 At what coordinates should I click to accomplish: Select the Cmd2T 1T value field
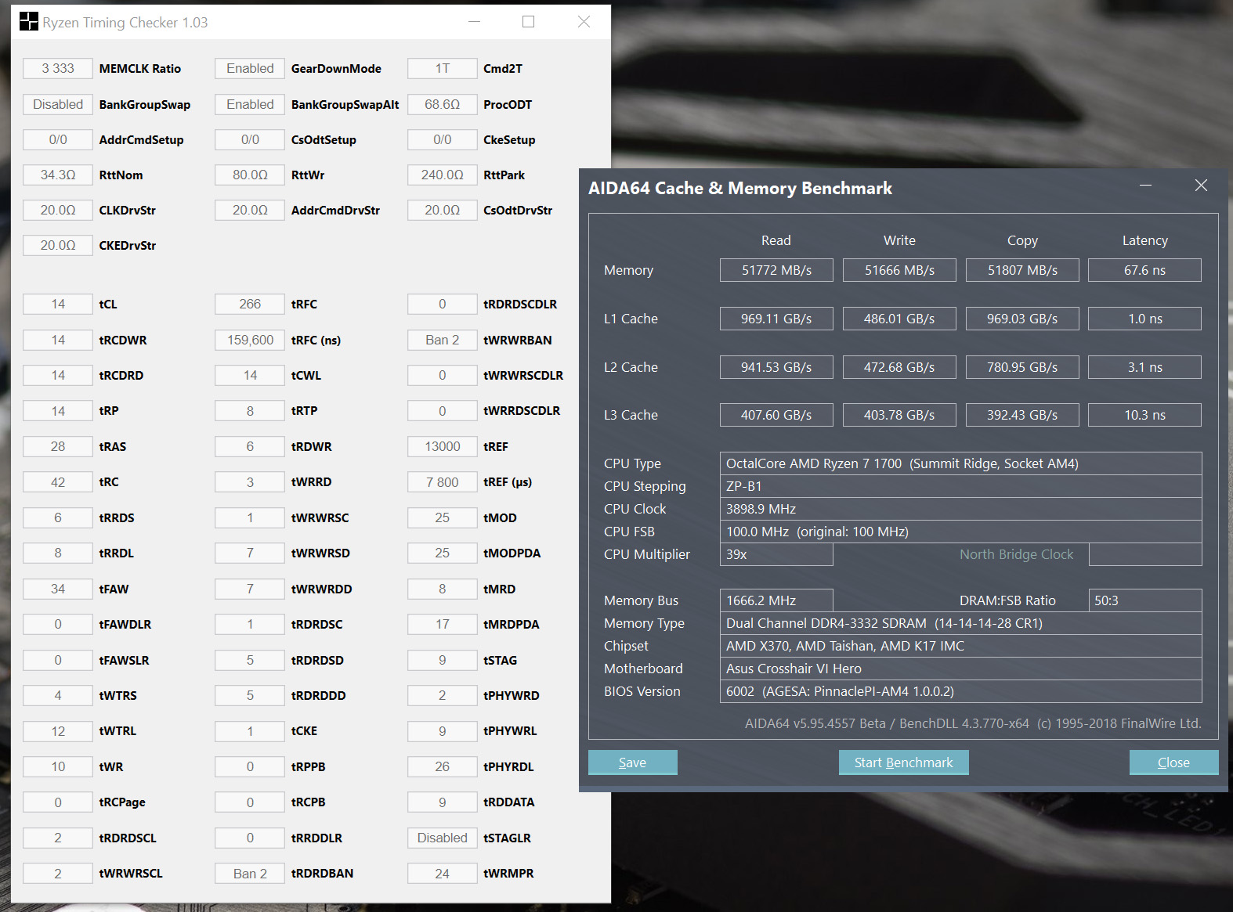coord(443,69)
